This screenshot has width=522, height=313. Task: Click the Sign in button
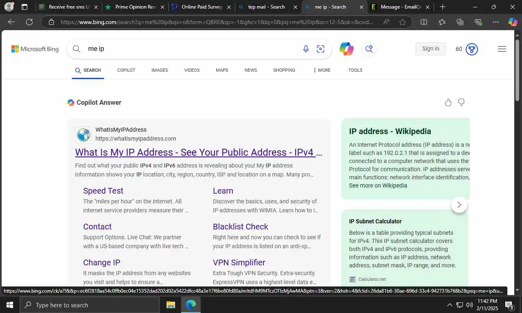click(431, 48)
